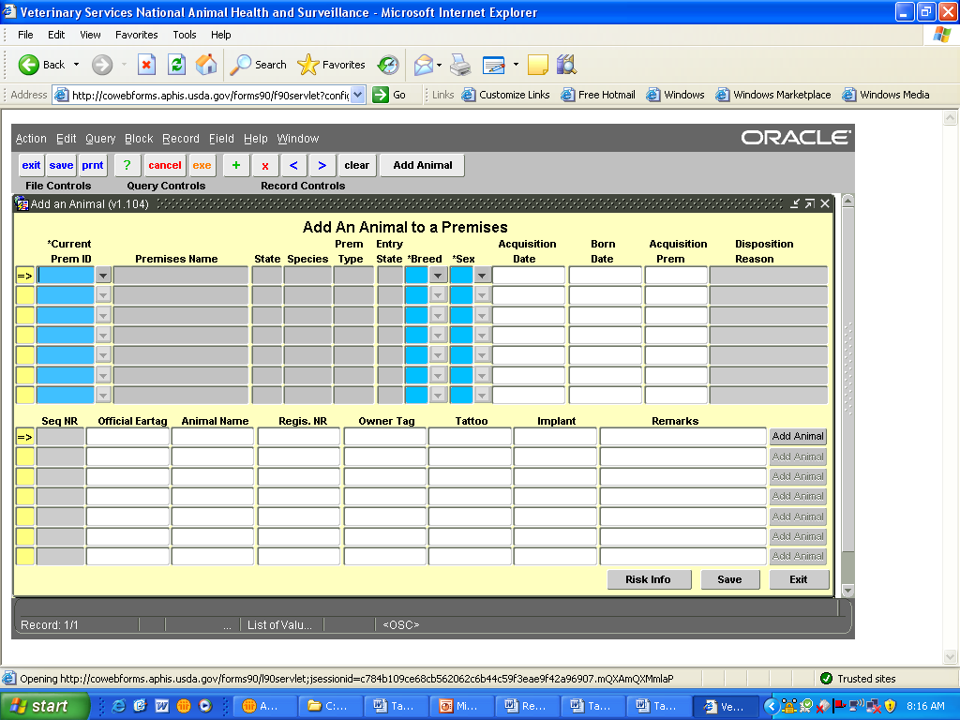Click the first Official Eartag input field
Screen dimensions: 960x720
coord(127,437)
